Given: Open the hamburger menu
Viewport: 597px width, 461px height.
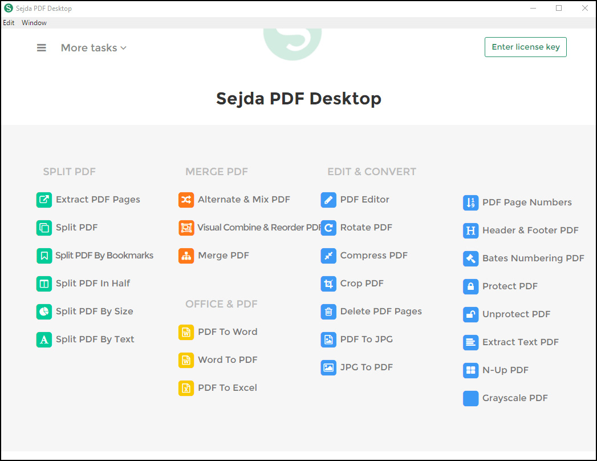Looking at the screenshot, I should pyautogui.click(x=42, y=47).
